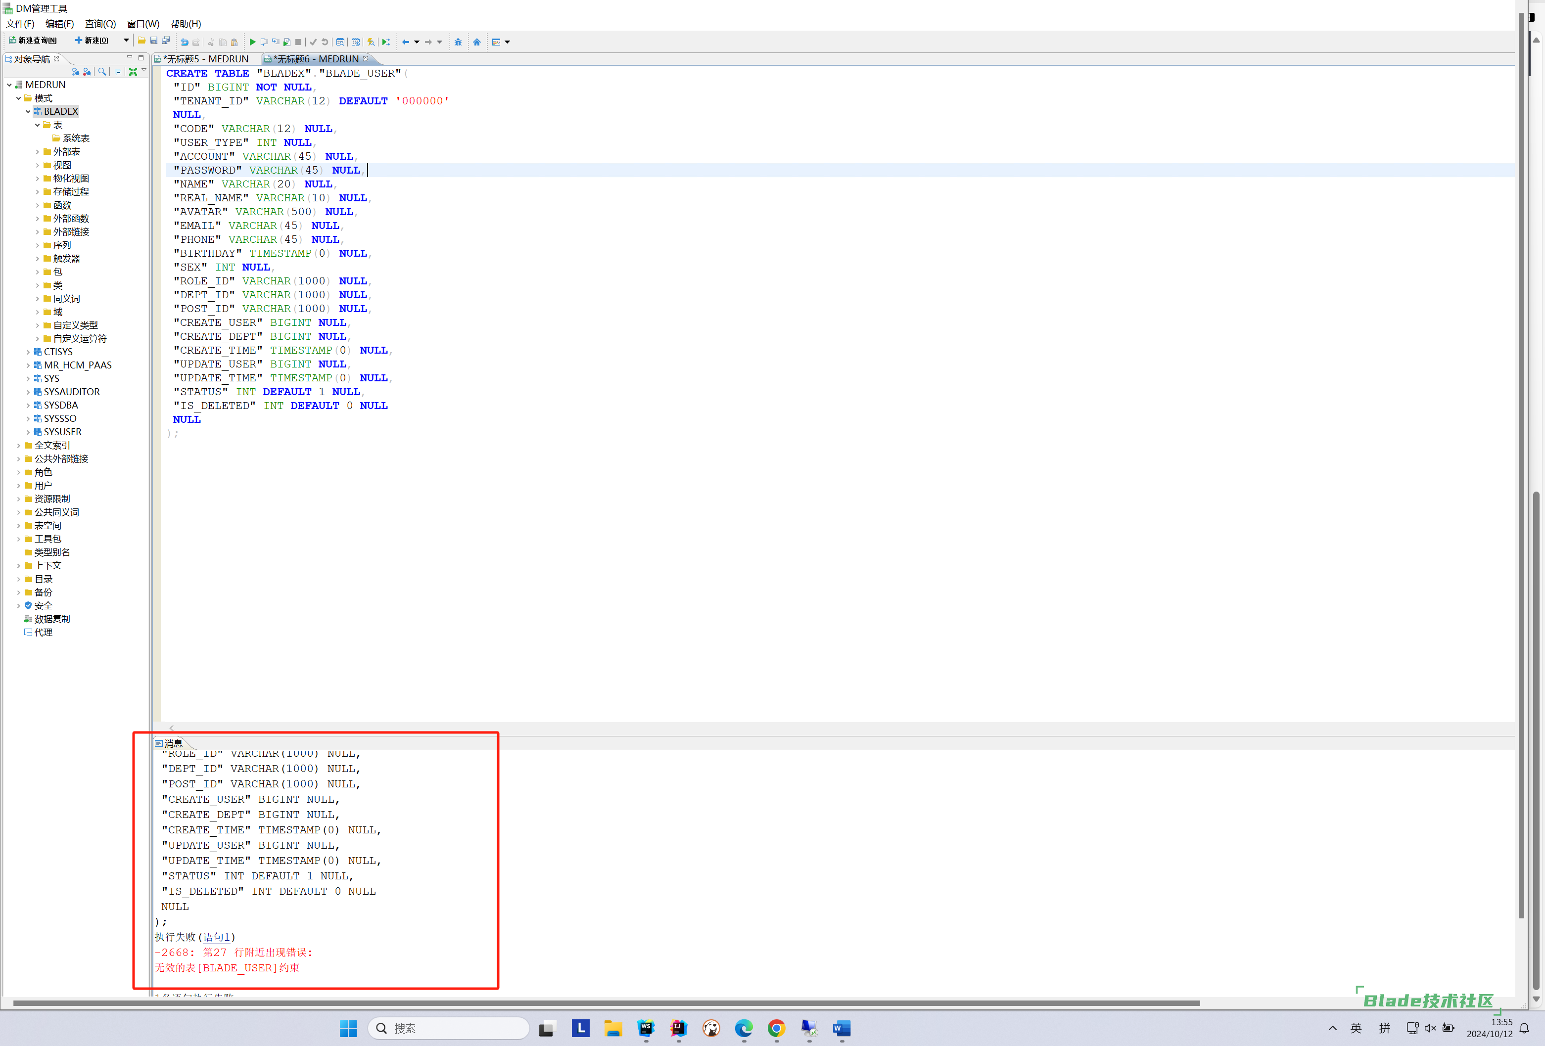Screen dimensions: 1545x1046
Task: Click the cut scissors icon
Action: point(211,42)
